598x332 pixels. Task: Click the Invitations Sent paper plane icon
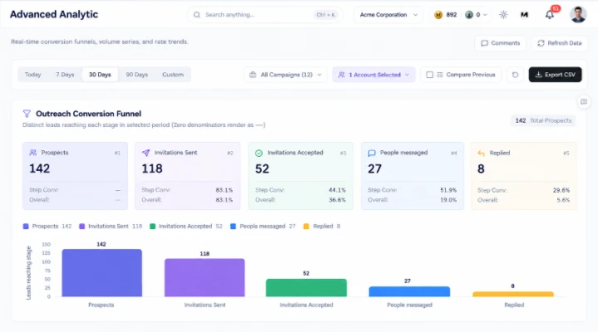coord(145,153)
